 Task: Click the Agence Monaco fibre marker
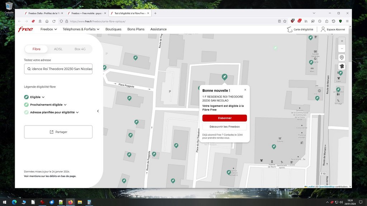click(229, 172)
